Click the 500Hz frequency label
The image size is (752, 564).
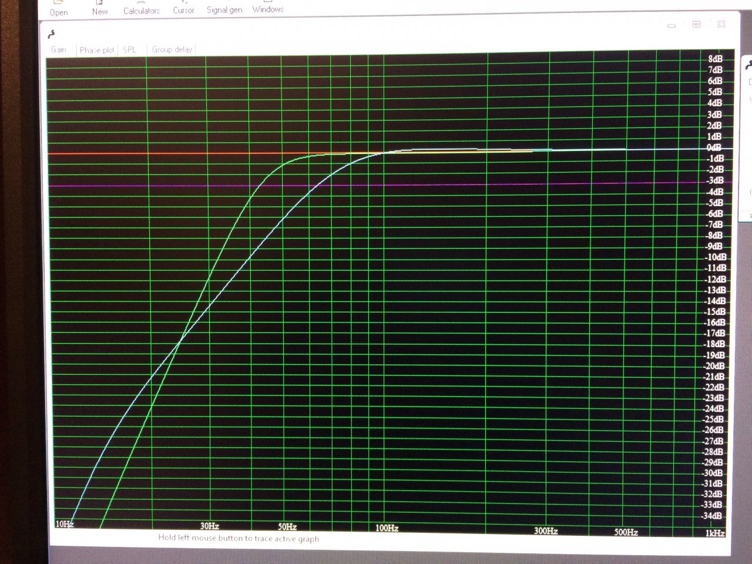[x=626, y=532]
